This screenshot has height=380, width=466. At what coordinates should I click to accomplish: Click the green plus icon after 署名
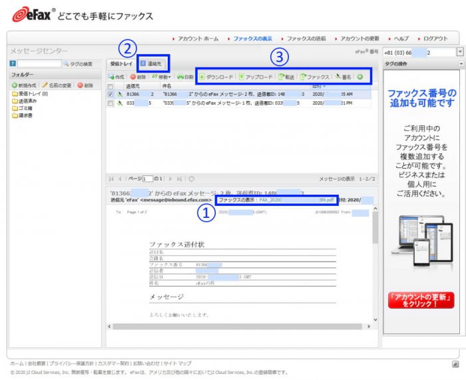coord(360,77)
